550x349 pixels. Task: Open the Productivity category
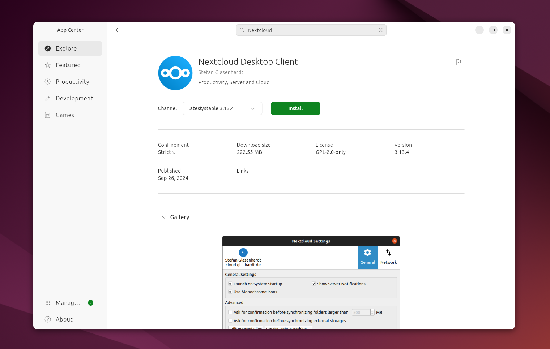(70, 82)
